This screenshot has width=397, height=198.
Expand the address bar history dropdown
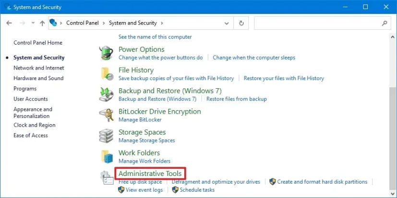pyautogui.click(x=228, y=23)
